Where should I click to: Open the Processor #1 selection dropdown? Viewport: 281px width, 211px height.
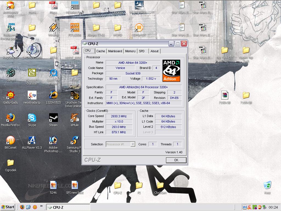[133, 144]
